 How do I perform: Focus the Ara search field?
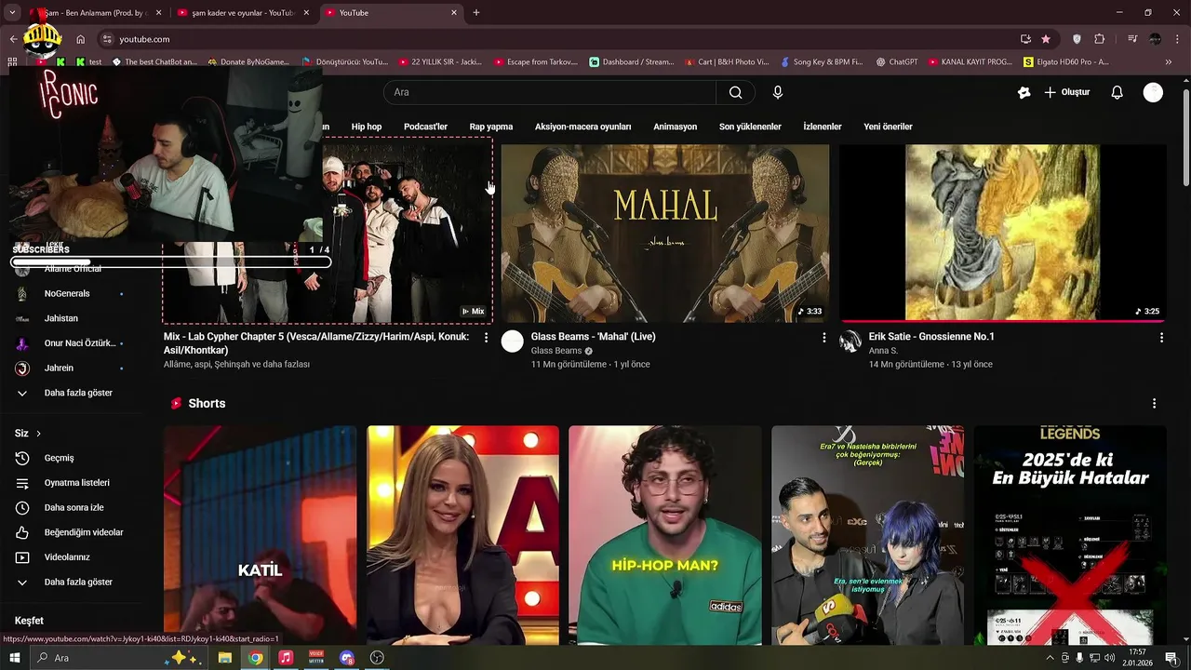[x=550, y=92]
